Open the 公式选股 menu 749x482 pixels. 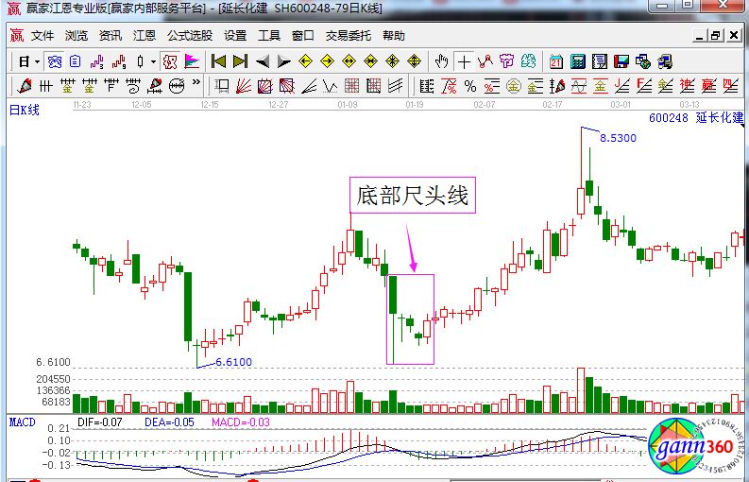(x=189, y=36)
